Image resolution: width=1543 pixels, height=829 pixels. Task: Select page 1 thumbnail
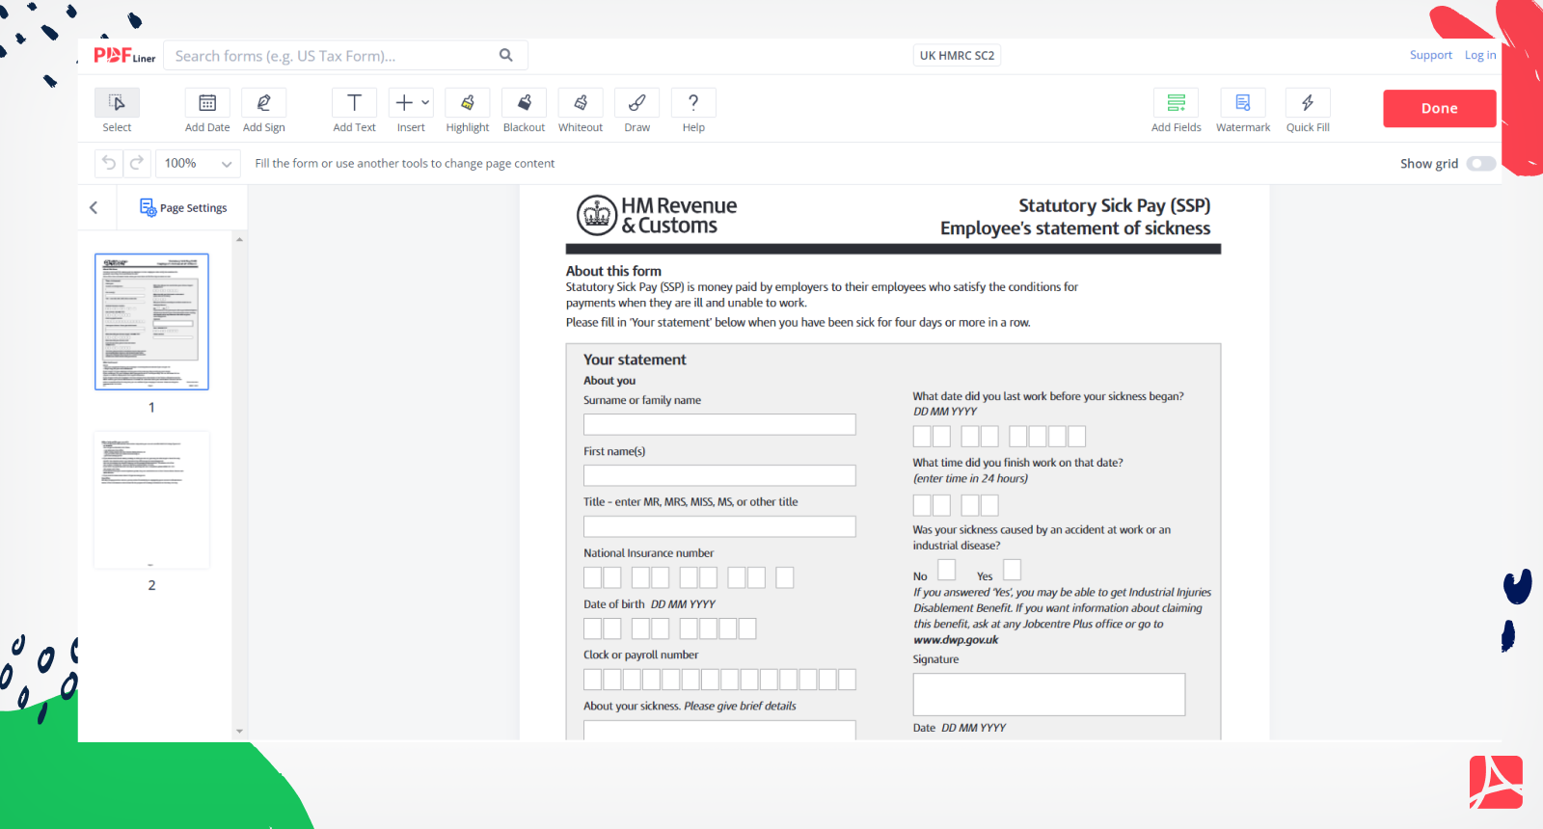click(x=151, y=322)
